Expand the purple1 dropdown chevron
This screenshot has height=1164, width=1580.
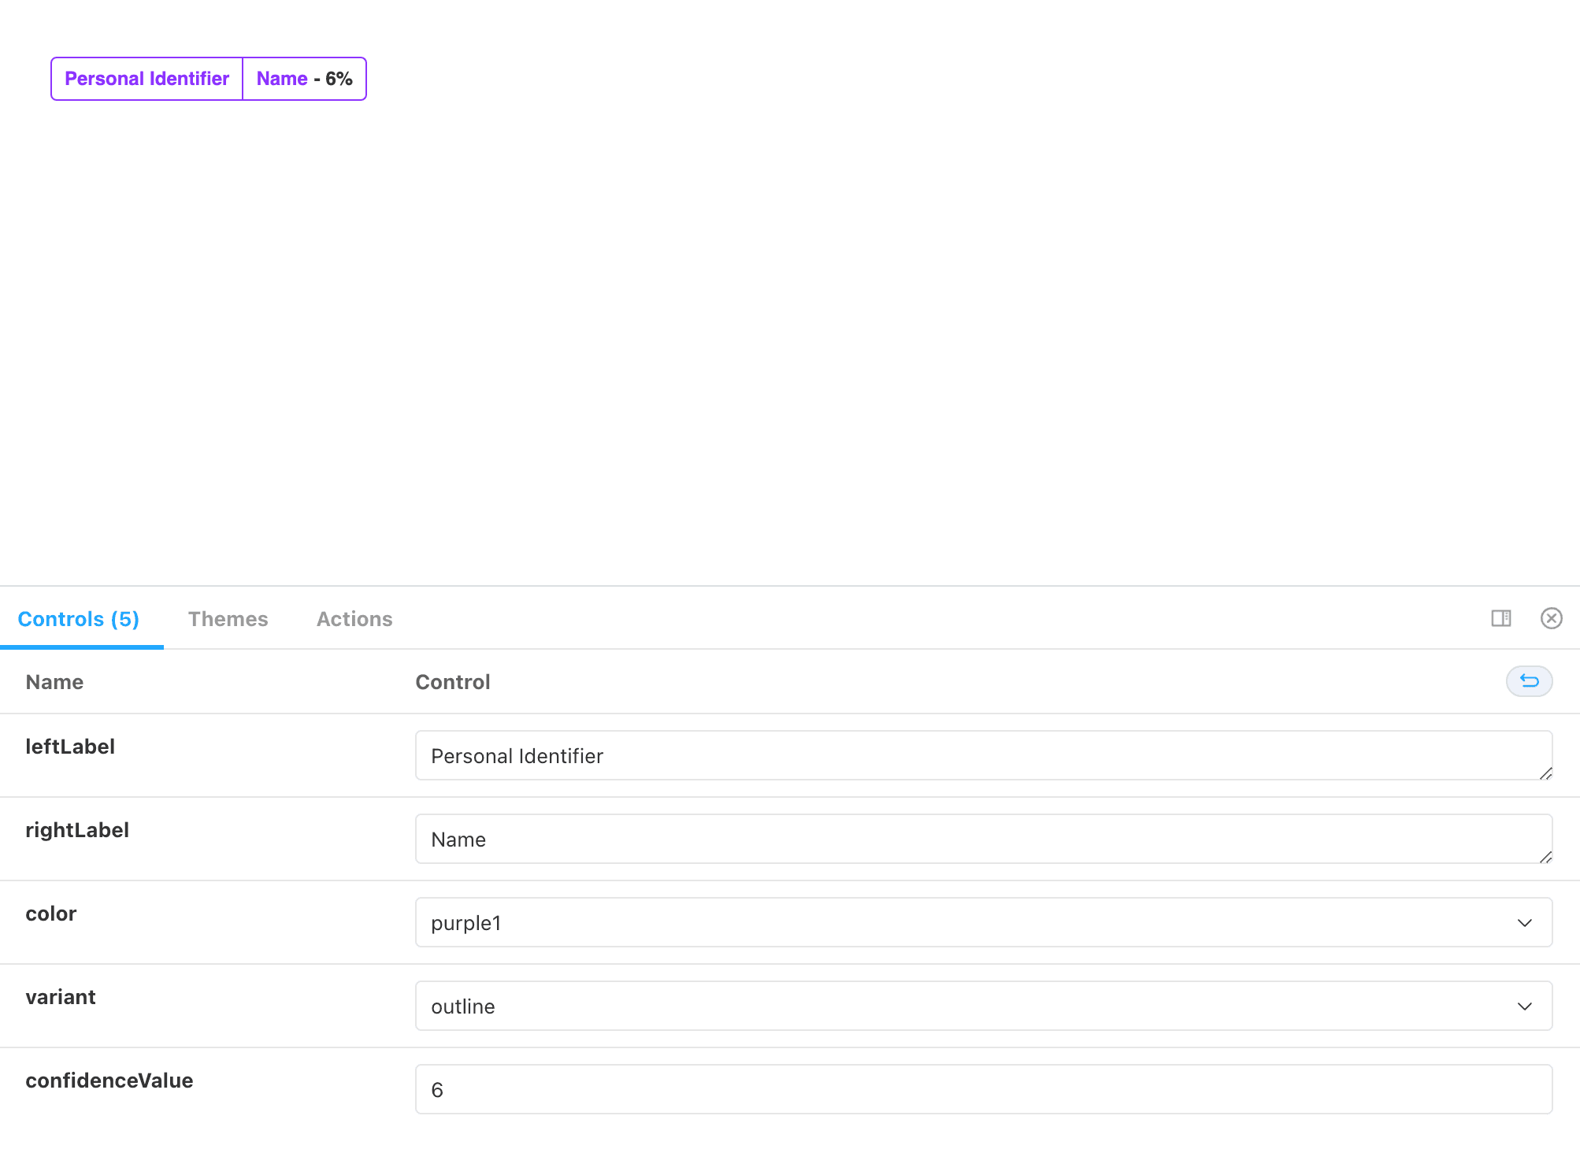(1525, 923)
